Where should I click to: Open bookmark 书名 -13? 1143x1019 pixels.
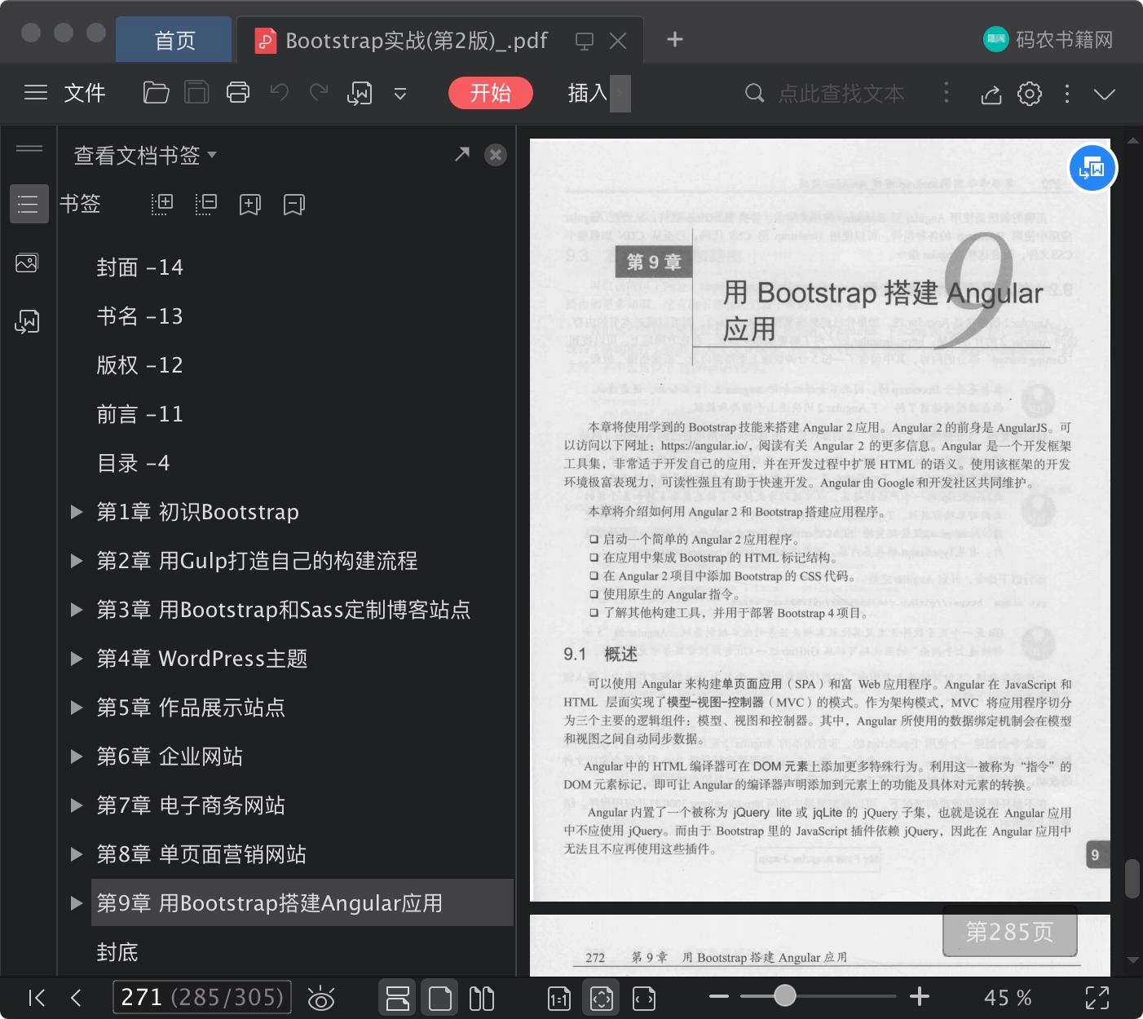click(x=139, y=316)
